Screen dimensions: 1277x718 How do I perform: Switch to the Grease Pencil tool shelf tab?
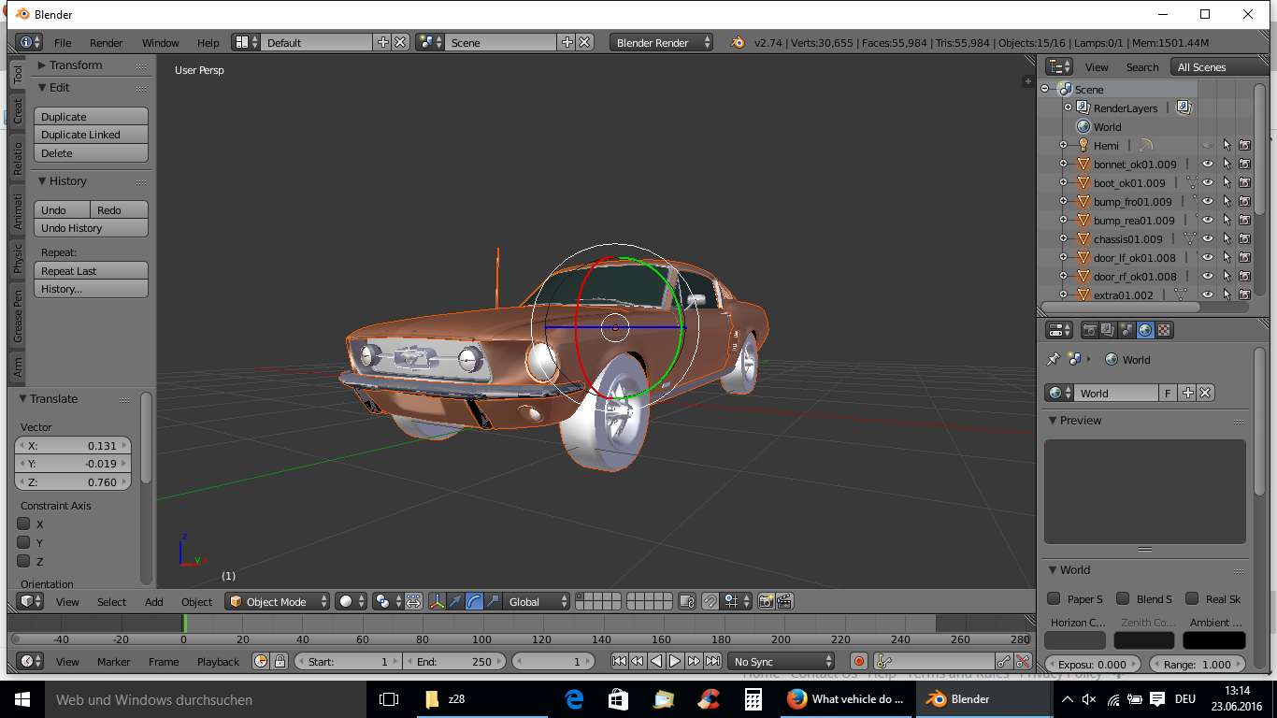18,315
